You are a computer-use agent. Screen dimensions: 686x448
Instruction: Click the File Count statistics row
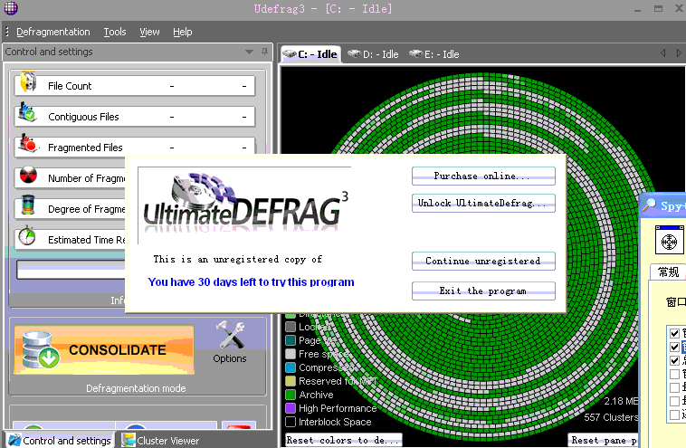point(134,86)
